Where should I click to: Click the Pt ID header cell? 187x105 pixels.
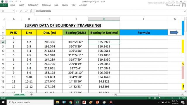pyautogui.click(x=14, y=33)
